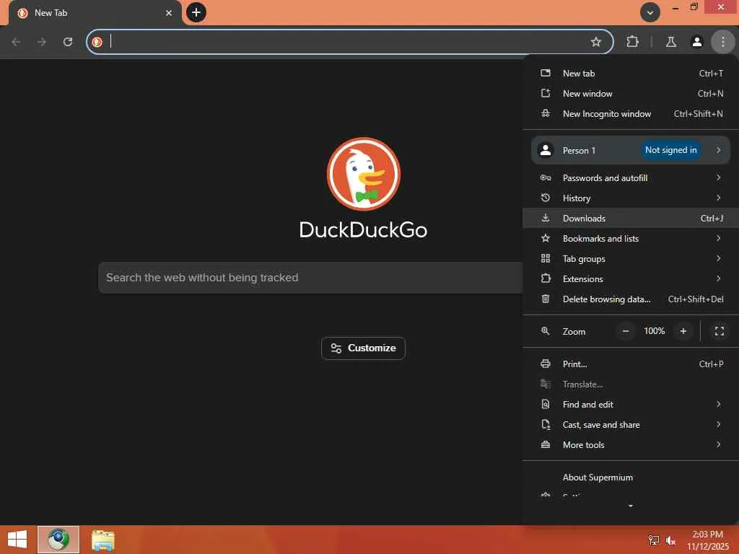This screenshot has width=739, height=554.
Task: Click the 100% zoom value
Action: [654, 331]
